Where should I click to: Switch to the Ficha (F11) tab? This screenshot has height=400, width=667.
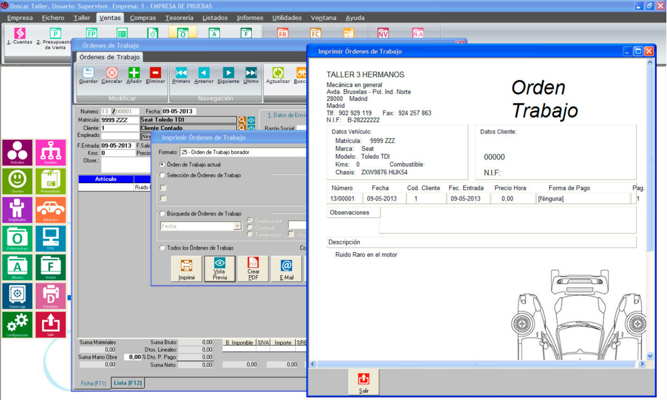[x=93, y=383]
